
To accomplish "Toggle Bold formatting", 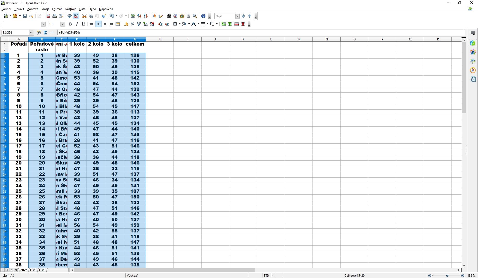I will [70, 24].
